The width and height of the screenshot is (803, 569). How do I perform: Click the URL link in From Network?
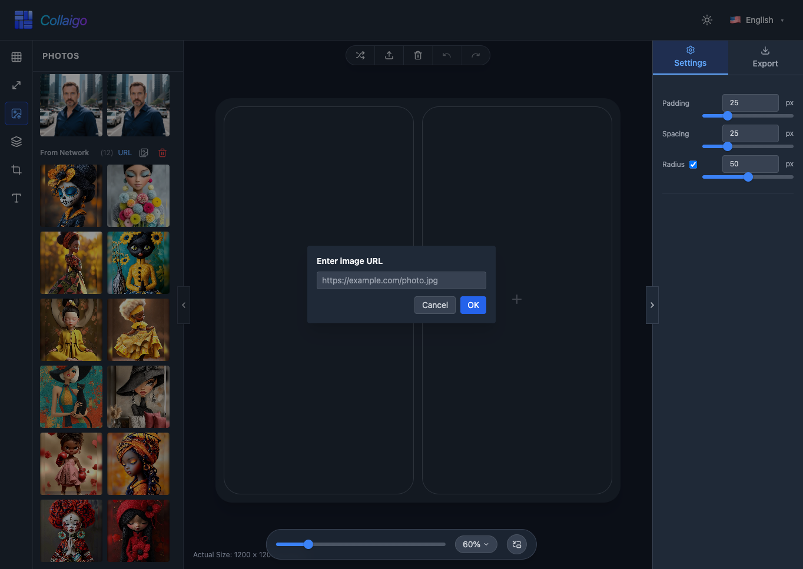tap(125, 153)
